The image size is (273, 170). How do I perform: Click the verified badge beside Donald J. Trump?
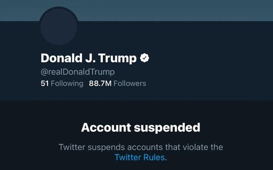[144, 58]
